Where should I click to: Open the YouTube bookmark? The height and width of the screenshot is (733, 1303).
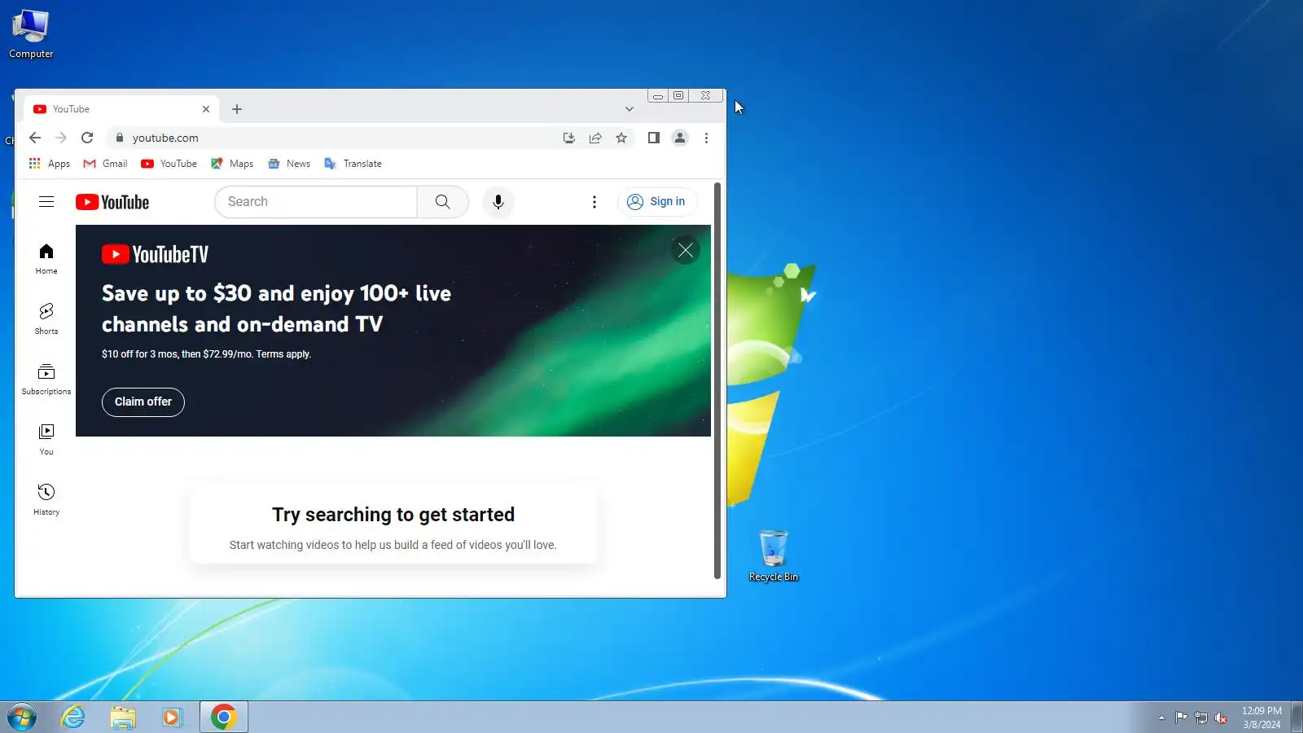click(169, 164)
